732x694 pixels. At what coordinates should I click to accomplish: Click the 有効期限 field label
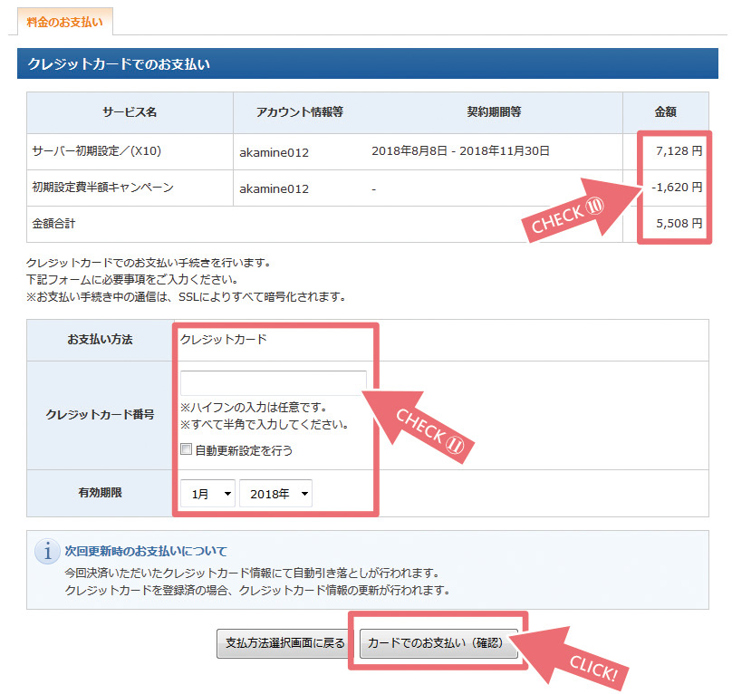coord(100,493)
